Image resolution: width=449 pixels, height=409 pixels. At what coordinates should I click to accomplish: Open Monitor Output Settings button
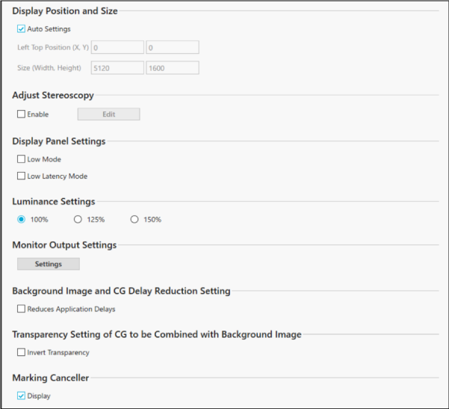pyautogui.click(x=49, y=264)
